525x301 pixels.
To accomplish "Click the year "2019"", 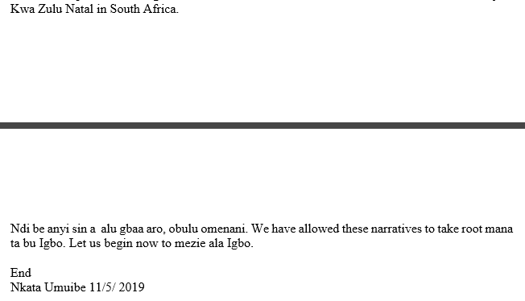I will 131,287.
